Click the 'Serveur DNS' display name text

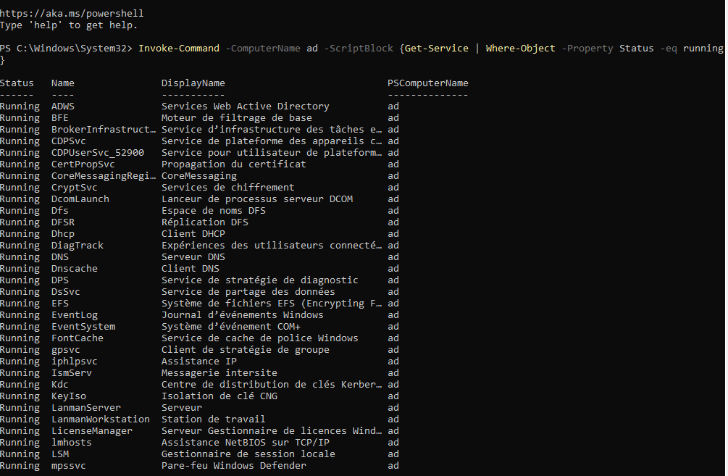(193, 256)
